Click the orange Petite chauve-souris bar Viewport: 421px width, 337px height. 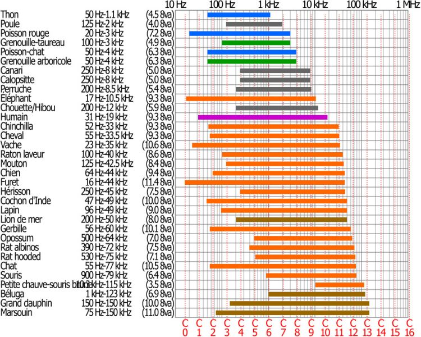[x=340, y=285]
